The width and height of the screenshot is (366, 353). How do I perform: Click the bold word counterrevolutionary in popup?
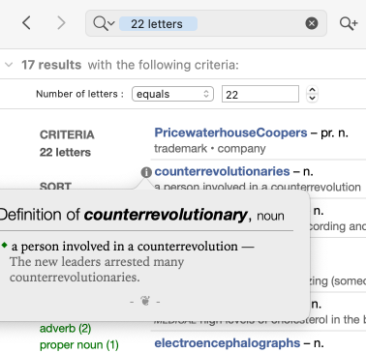(x=166, y=215)
